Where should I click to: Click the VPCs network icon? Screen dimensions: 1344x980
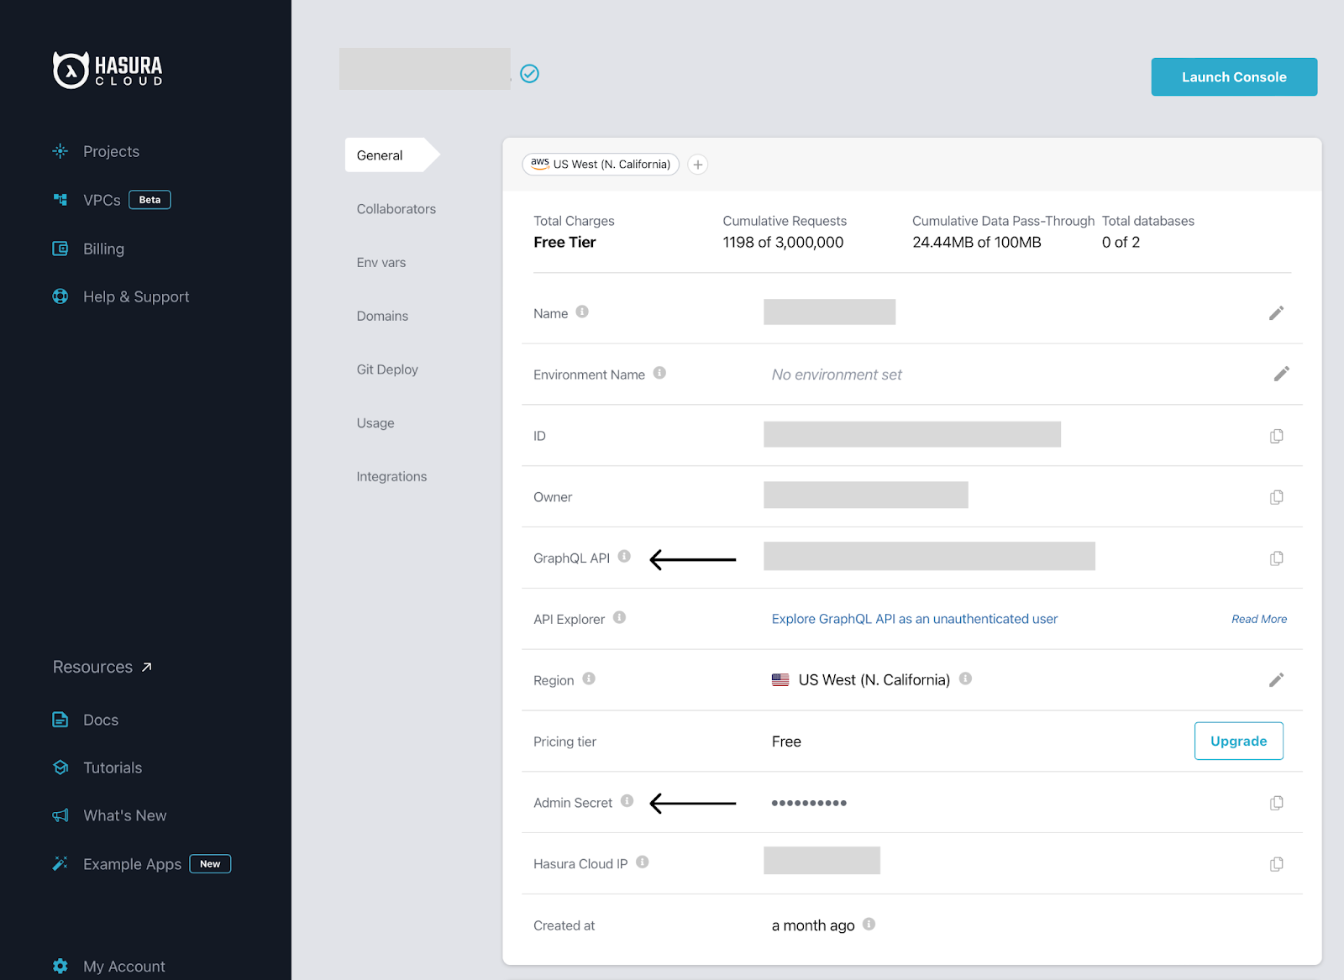click(60, 200)
